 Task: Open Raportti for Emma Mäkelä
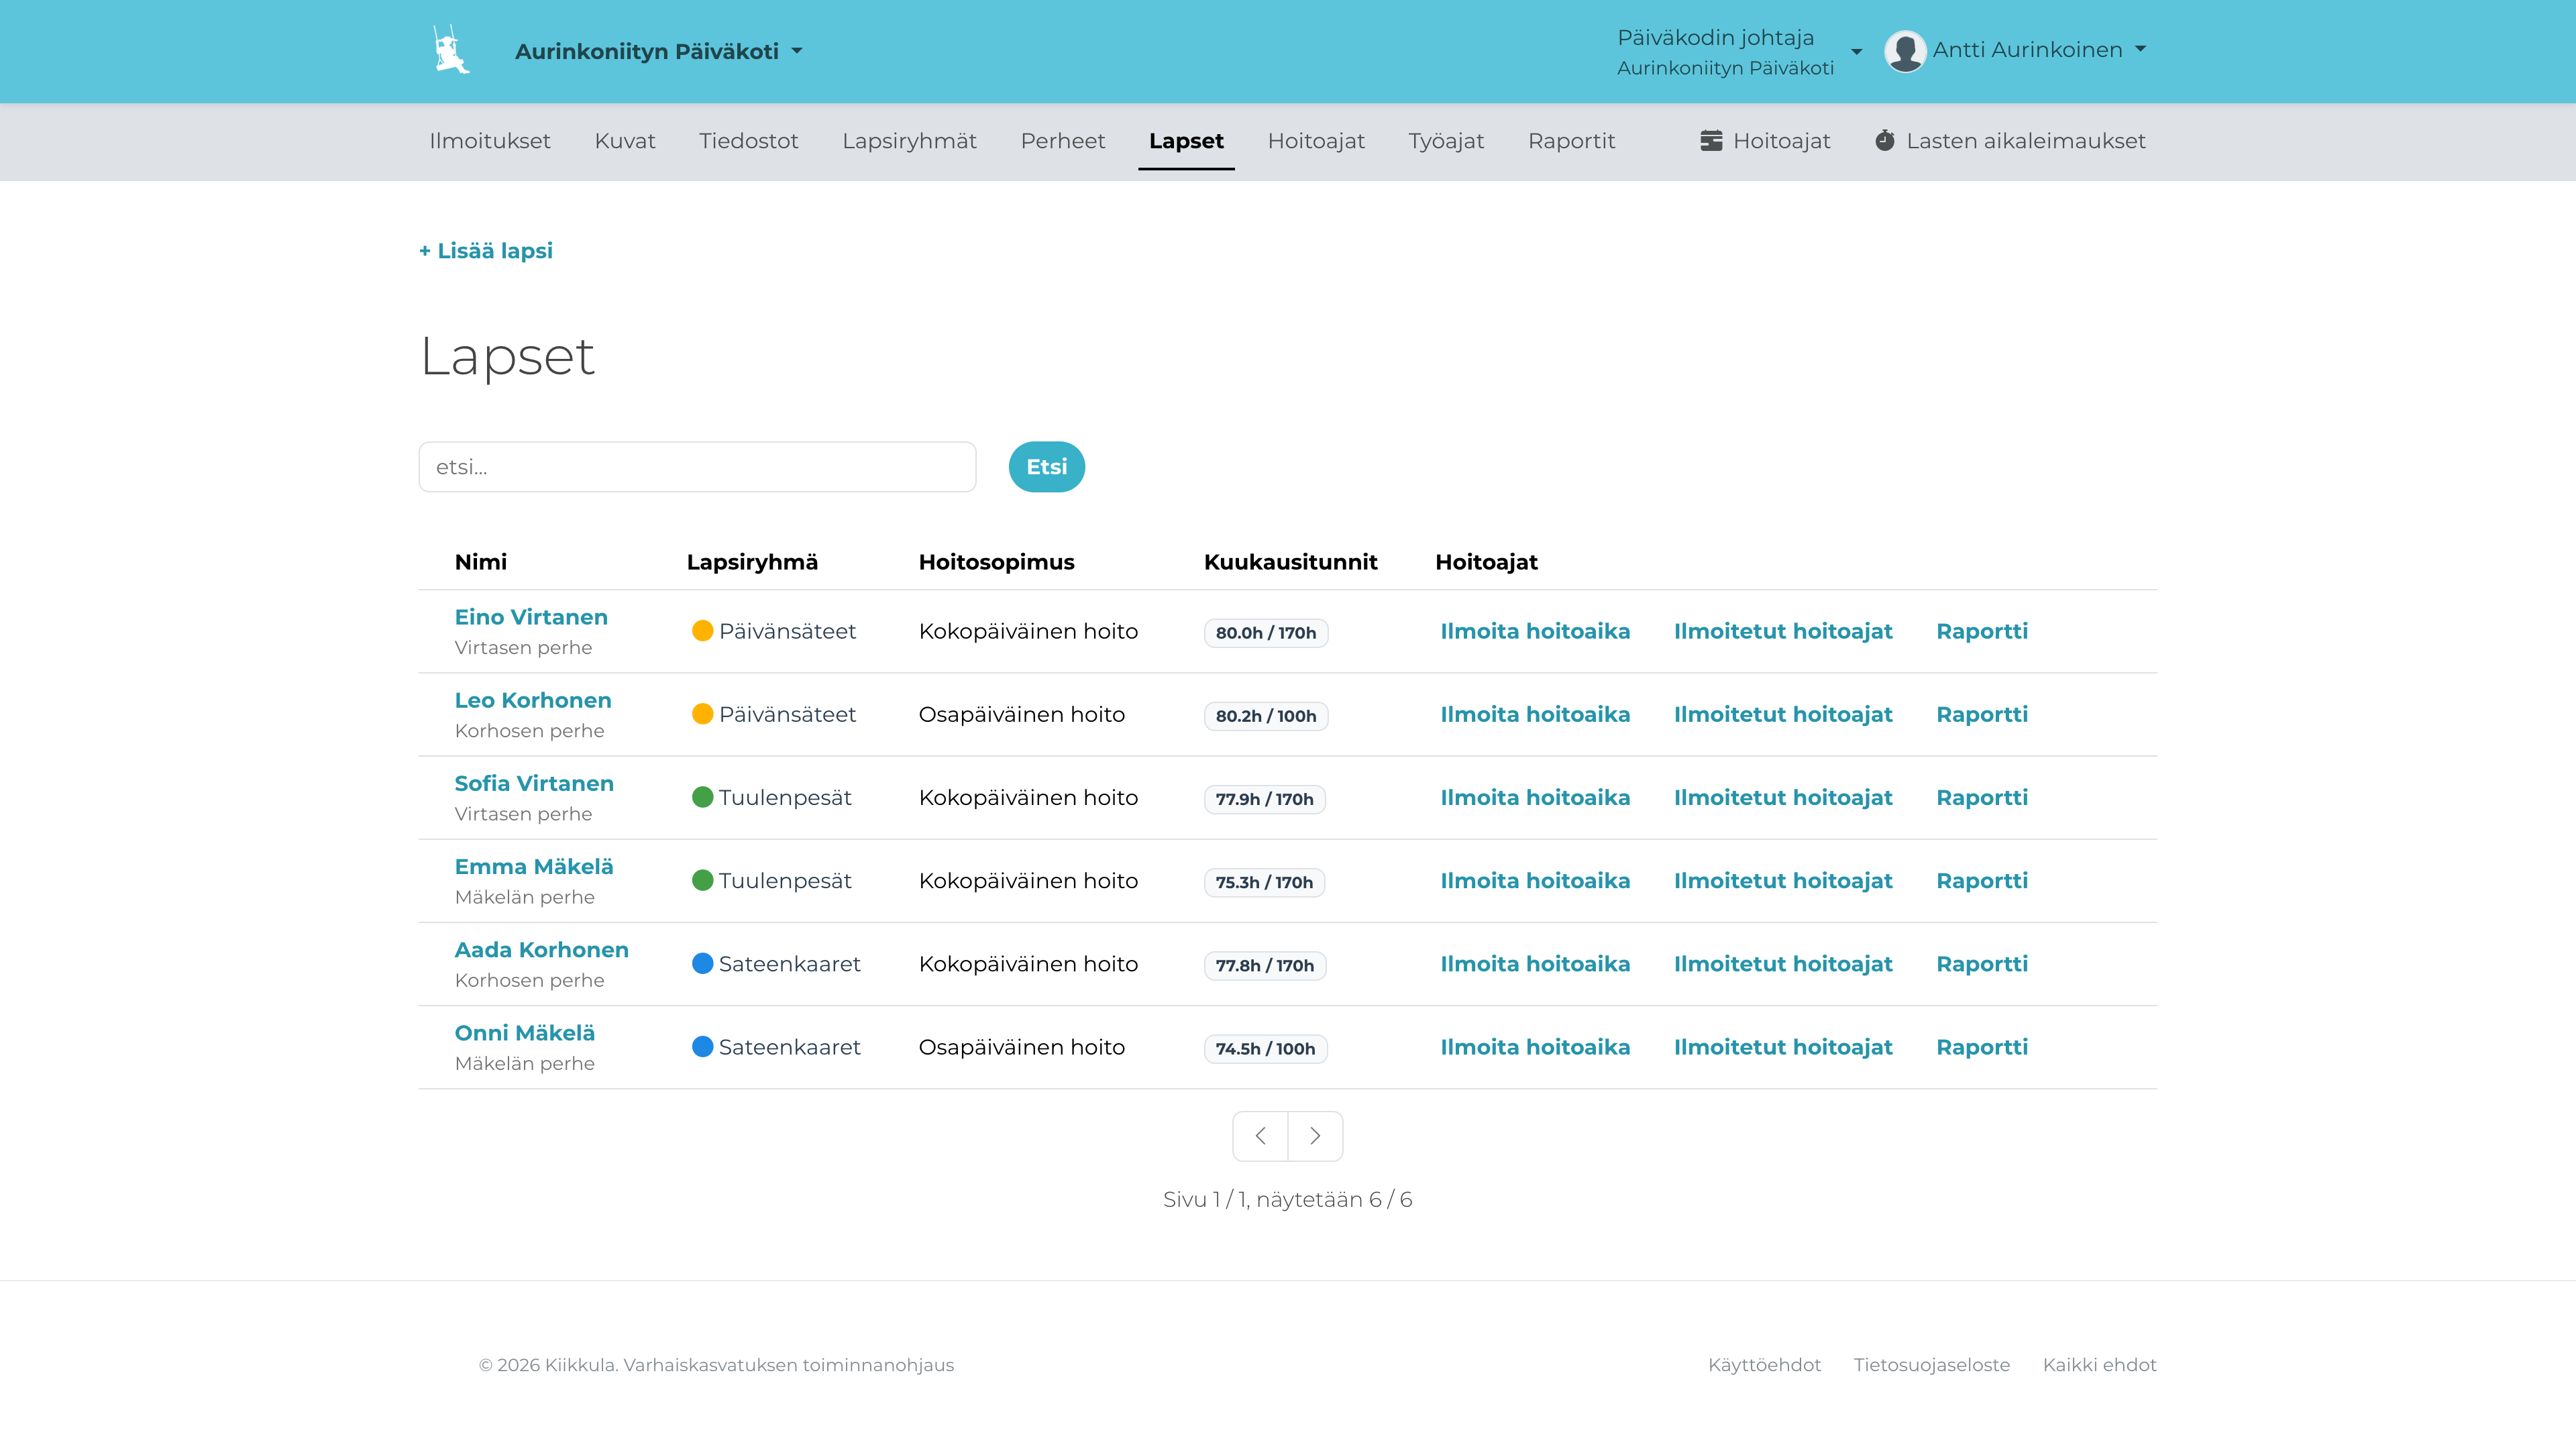pos(1982,880)
